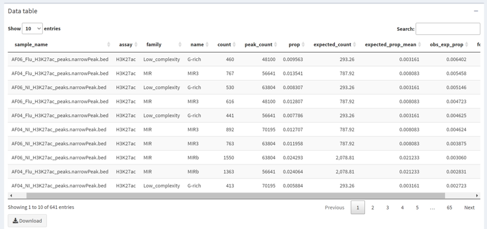Screen dimensions: 487x229
Task: Click the Download button
Action: 28,220
